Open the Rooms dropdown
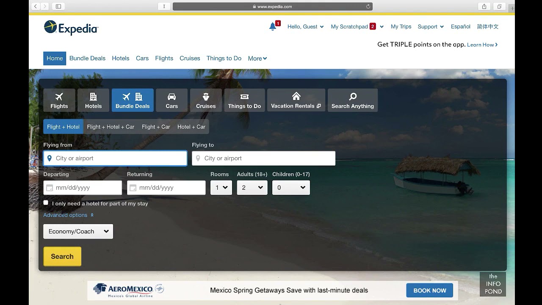The image size is (542, 305). pos(221,188)
